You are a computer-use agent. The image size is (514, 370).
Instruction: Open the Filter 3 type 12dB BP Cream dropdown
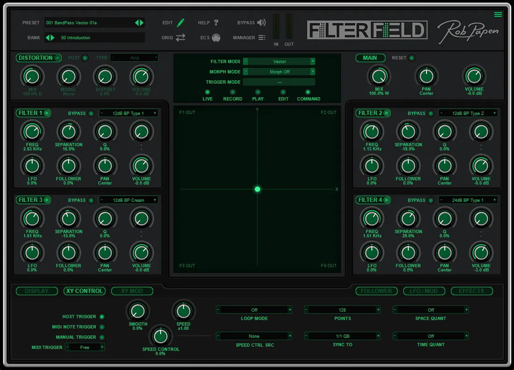(x=128, y=200)
